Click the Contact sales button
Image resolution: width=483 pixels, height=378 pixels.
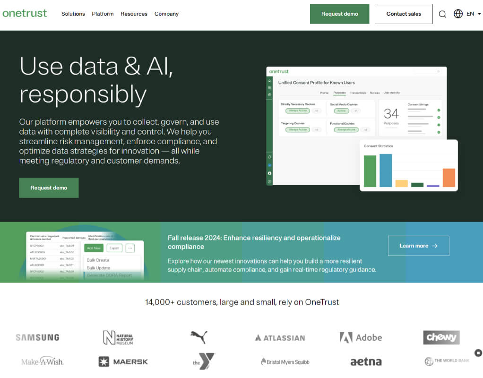(404, 14)
